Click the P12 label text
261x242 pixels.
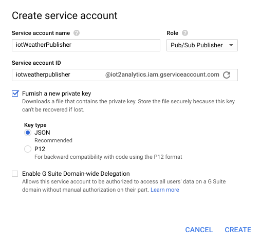(x=40, y=149)
